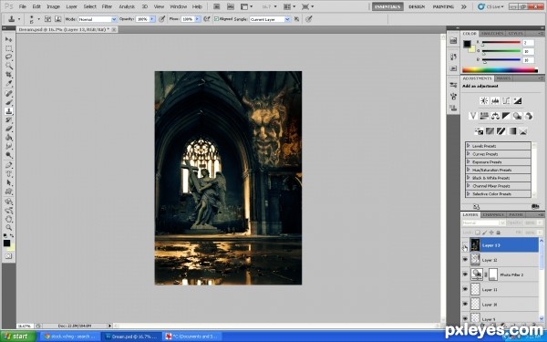The height and width of the screenshot is (342, 547).
Task: Hide Layer 11 with eye icon
Action: tap(465, 289)
